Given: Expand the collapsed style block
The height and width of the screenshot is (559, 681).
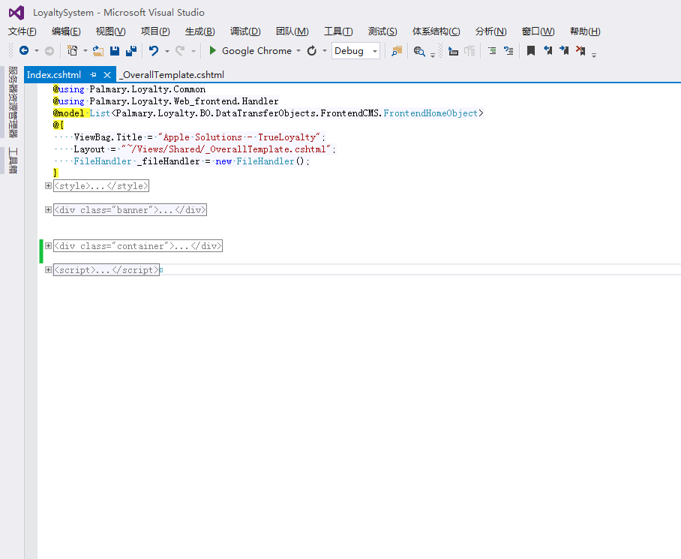Looking at the screenshot, I should click(x=48, y=186).
